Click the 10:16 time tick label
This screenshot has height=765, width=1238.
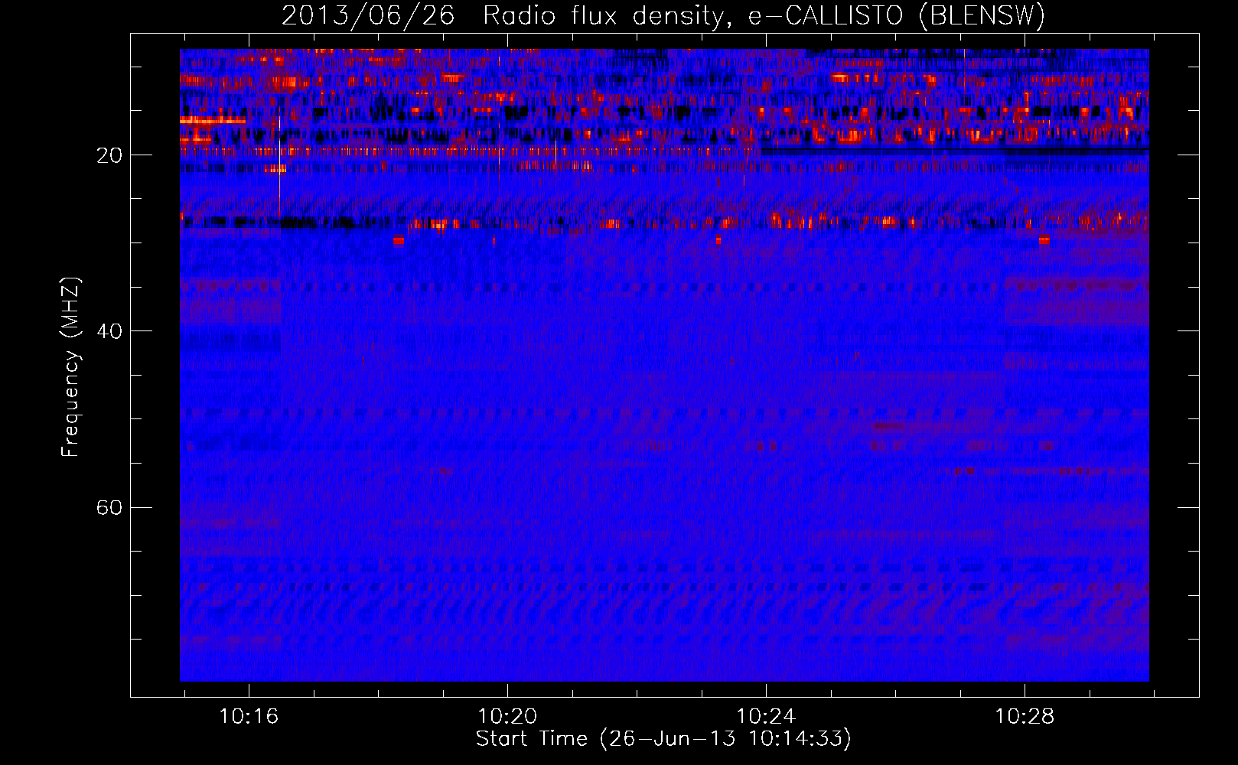(x=249, y=717)
